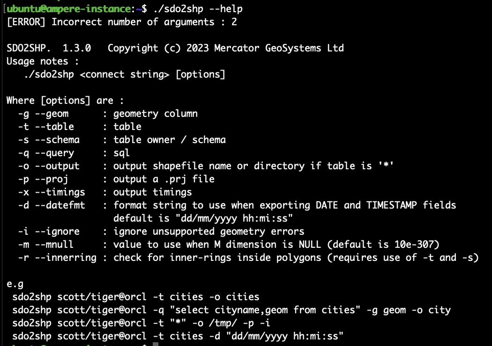The height and width of the screenshot is (346, 492).
Task: Click the -i --ignore option entry
Action: 161,231
